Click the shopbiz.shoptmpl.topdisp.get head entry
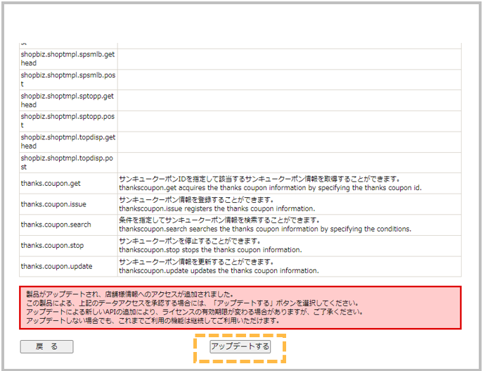The image size is (483, 371). click(67, 142)
